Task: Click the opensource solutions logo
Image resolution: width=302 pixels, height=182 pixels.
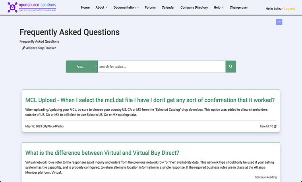Action: coord(32,7)
